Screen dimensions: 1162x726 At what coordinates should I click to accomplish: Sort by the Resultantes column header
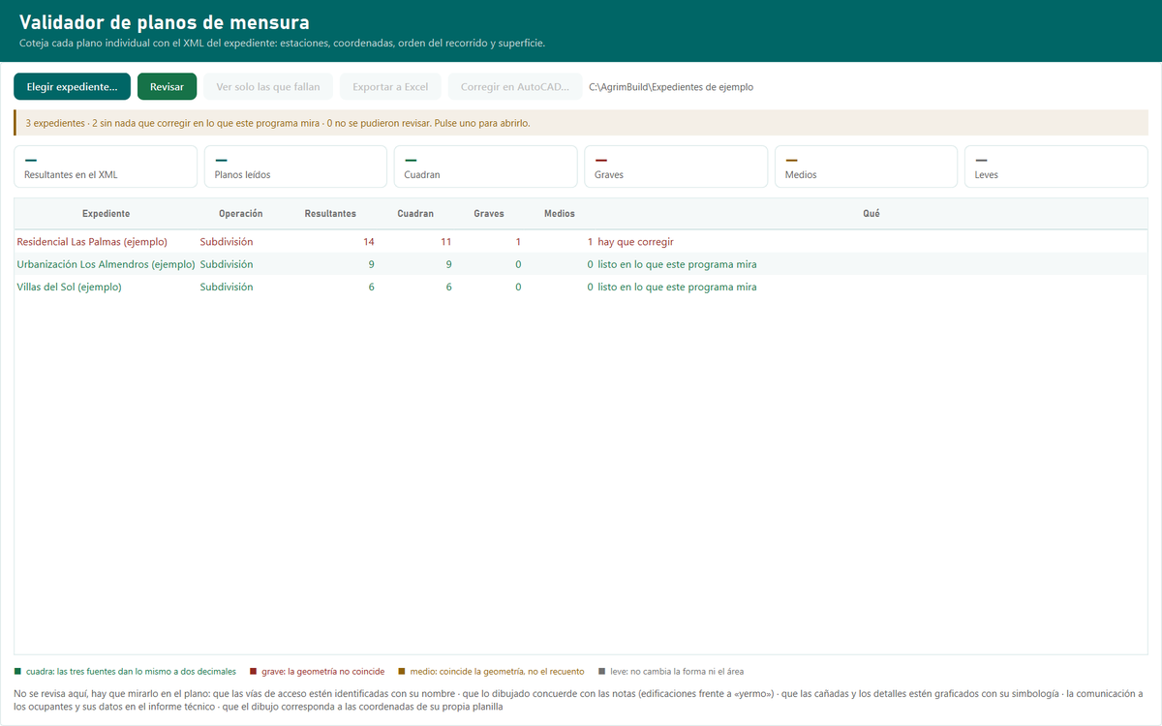pos(330,213)
